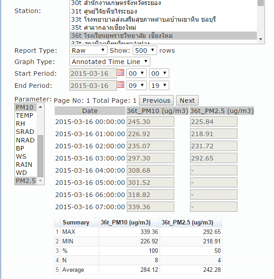This screenshot has height=279, width=274.
Task: Click the Parameter list scrollbar down arrow
Action: coord(40,181)
